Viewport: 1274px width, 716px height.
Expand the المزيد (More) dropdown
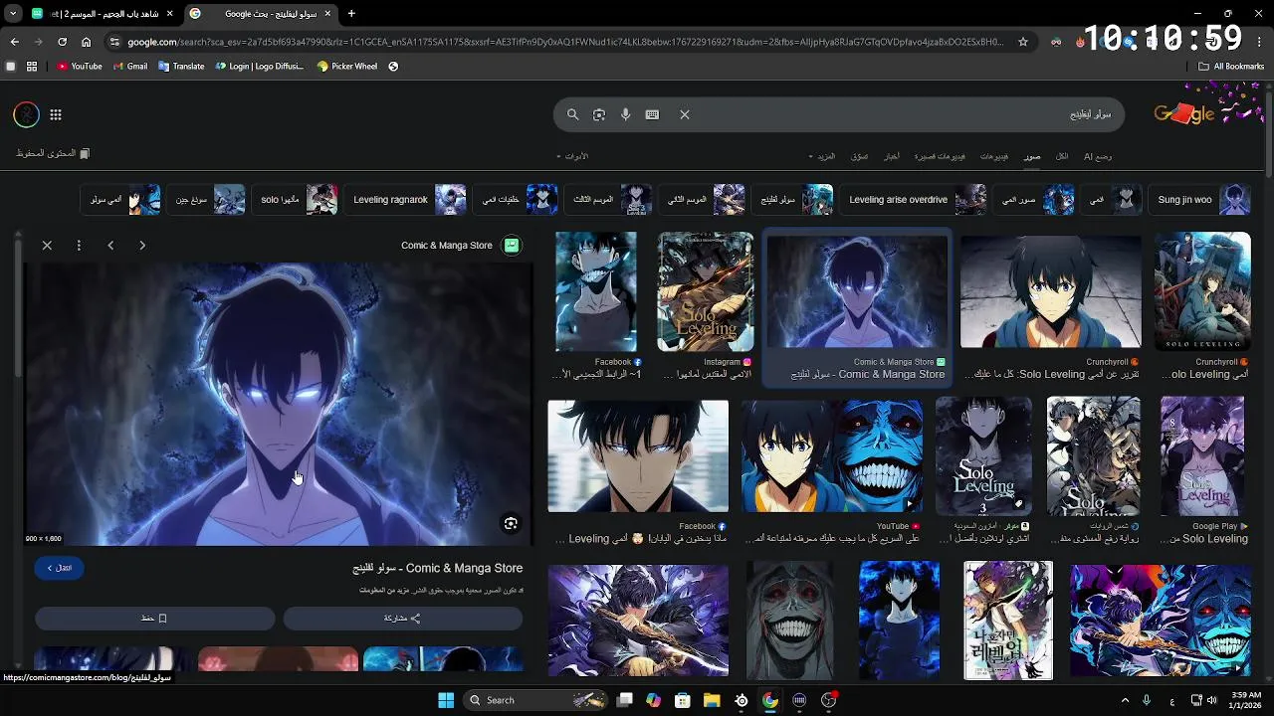(x=822, y=156)
